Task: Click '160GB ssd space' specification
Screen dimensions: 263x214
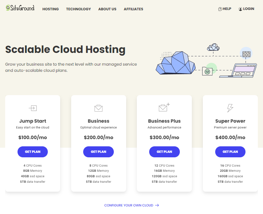Action: 230,176
